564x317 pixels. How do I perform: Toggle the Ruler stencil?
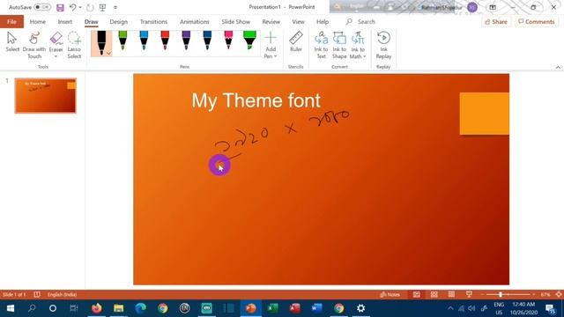pyautogui.click(x=296, y=41)
